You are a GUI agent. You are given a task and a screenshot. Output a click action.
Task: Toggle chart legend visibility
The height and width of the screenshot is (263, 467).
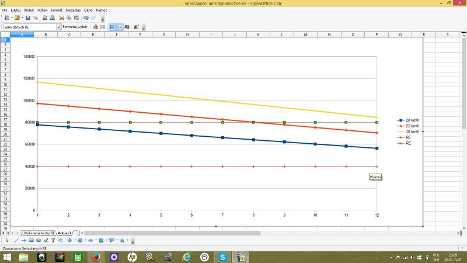click(120, 27)
